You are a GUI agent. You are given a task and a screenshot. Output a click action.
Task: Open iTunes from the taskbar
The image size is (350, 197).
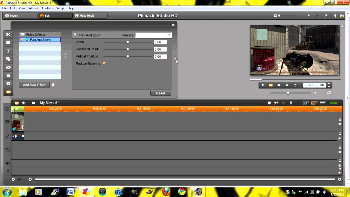(x=118, y=192)
